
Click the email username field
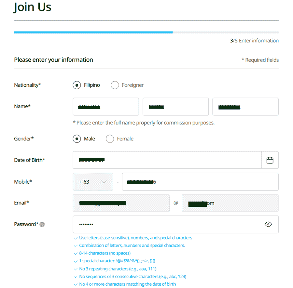[121, 203]
